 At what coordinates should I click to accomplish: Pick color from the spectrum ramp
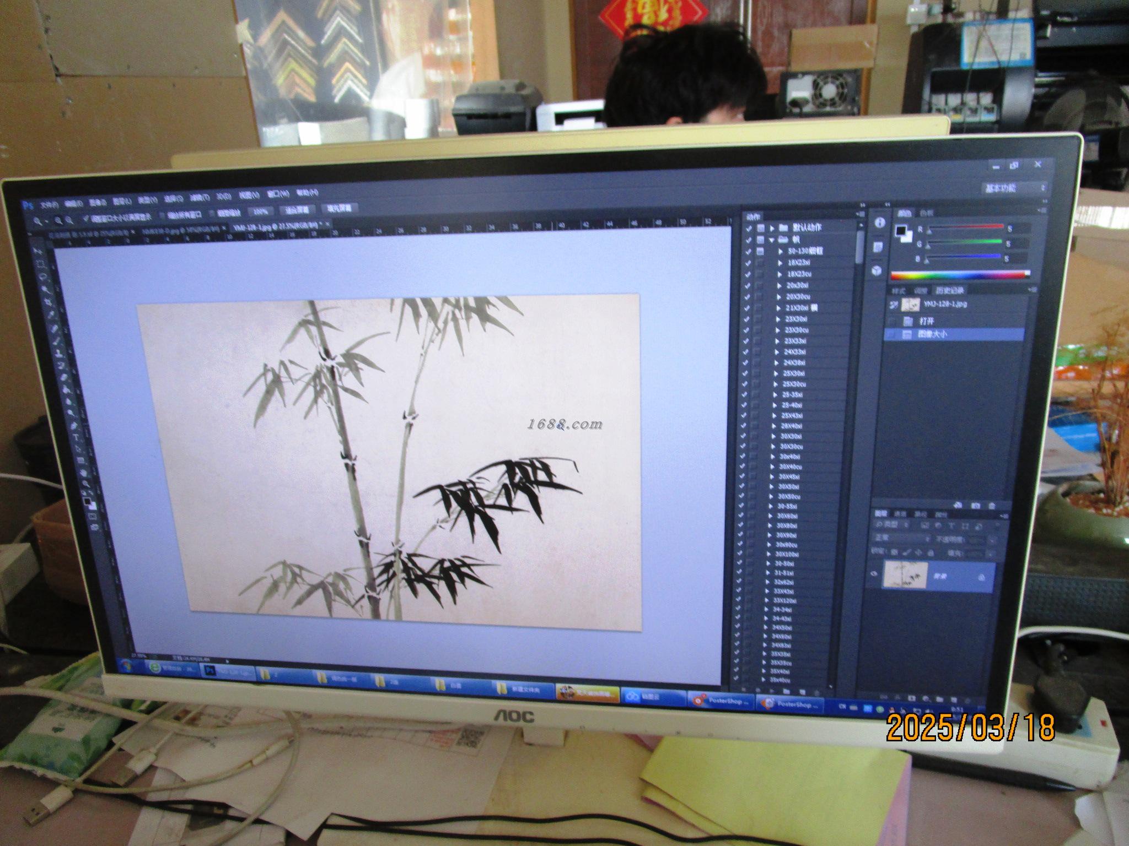(960, 275)
